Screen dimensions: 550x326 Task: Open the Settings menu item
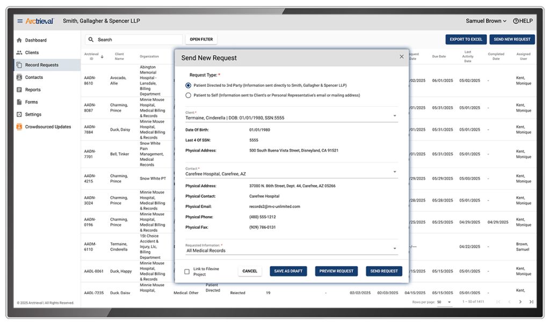(33, 114)
